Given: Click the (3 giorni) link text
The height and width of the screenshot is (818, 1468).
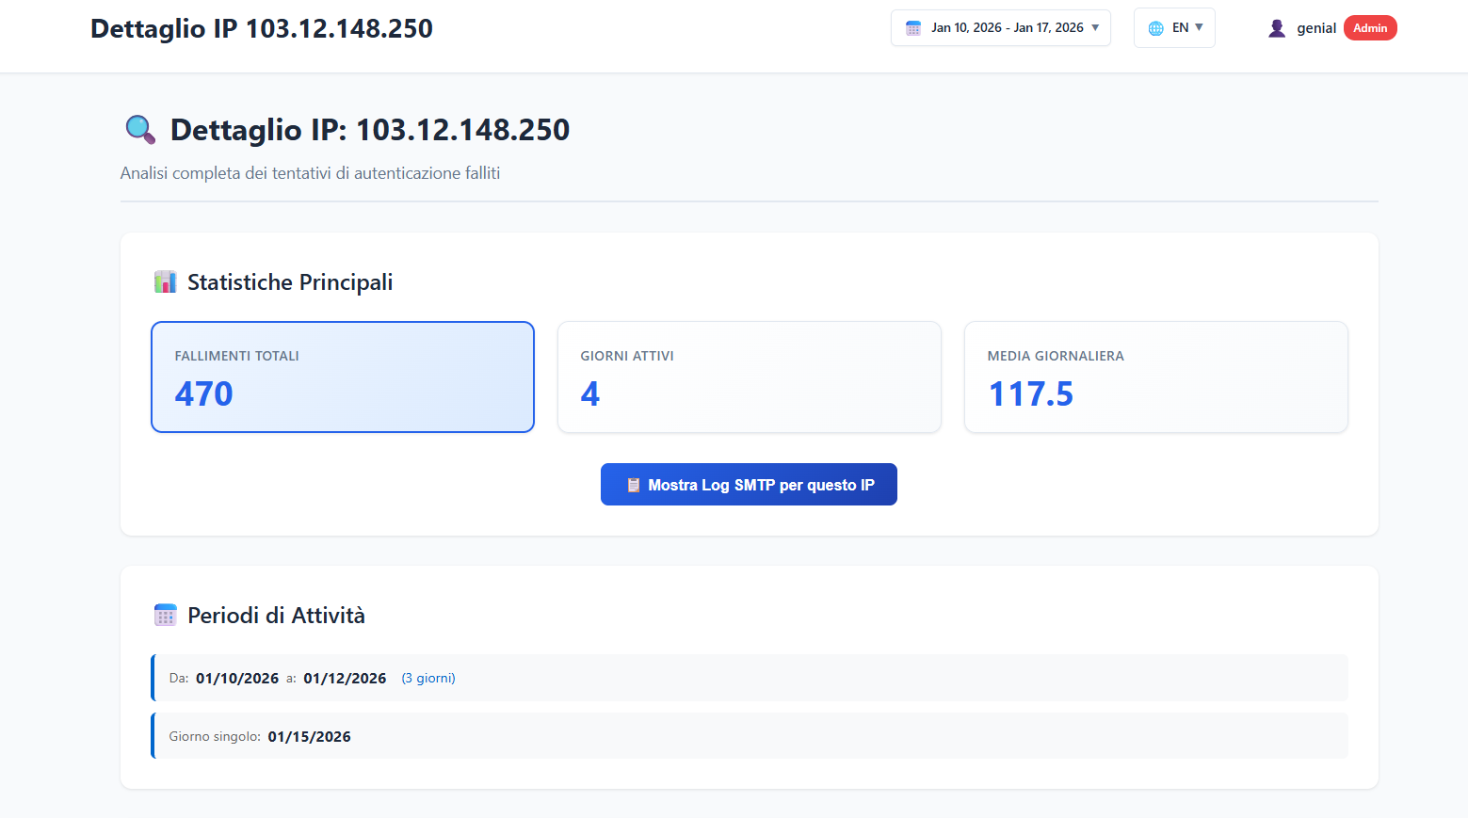Looking at the screenshot, I should (428, 679).
